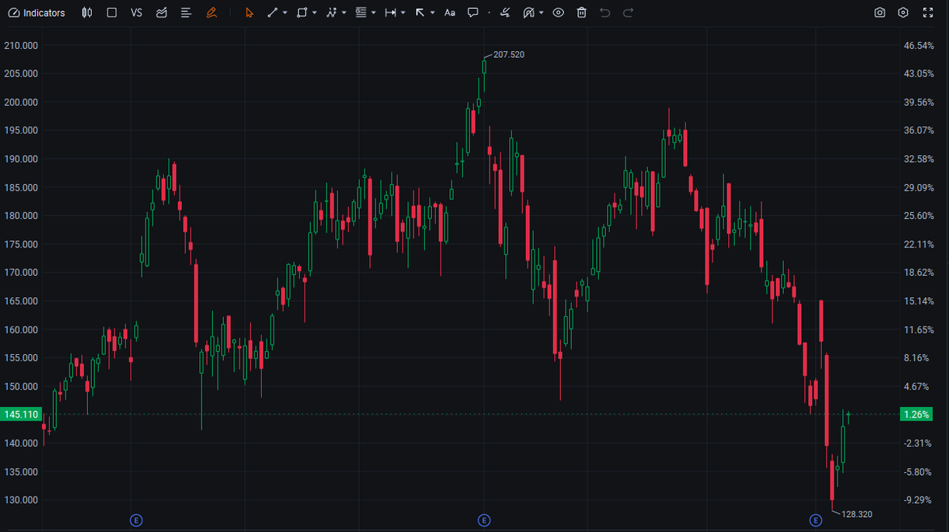
Task: Click the left earnings E marker
Action: (136, 520)
